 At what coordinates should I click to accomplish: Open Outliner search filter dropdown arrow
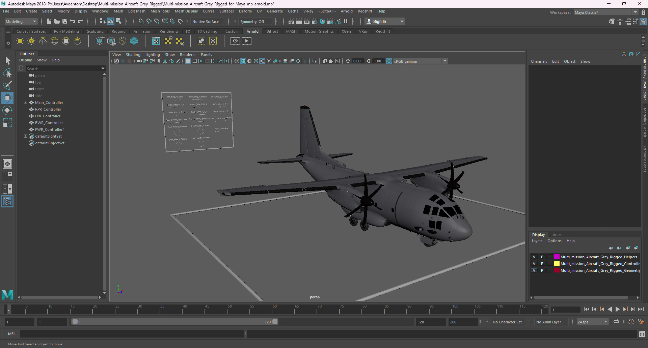(x=103, y=68)
